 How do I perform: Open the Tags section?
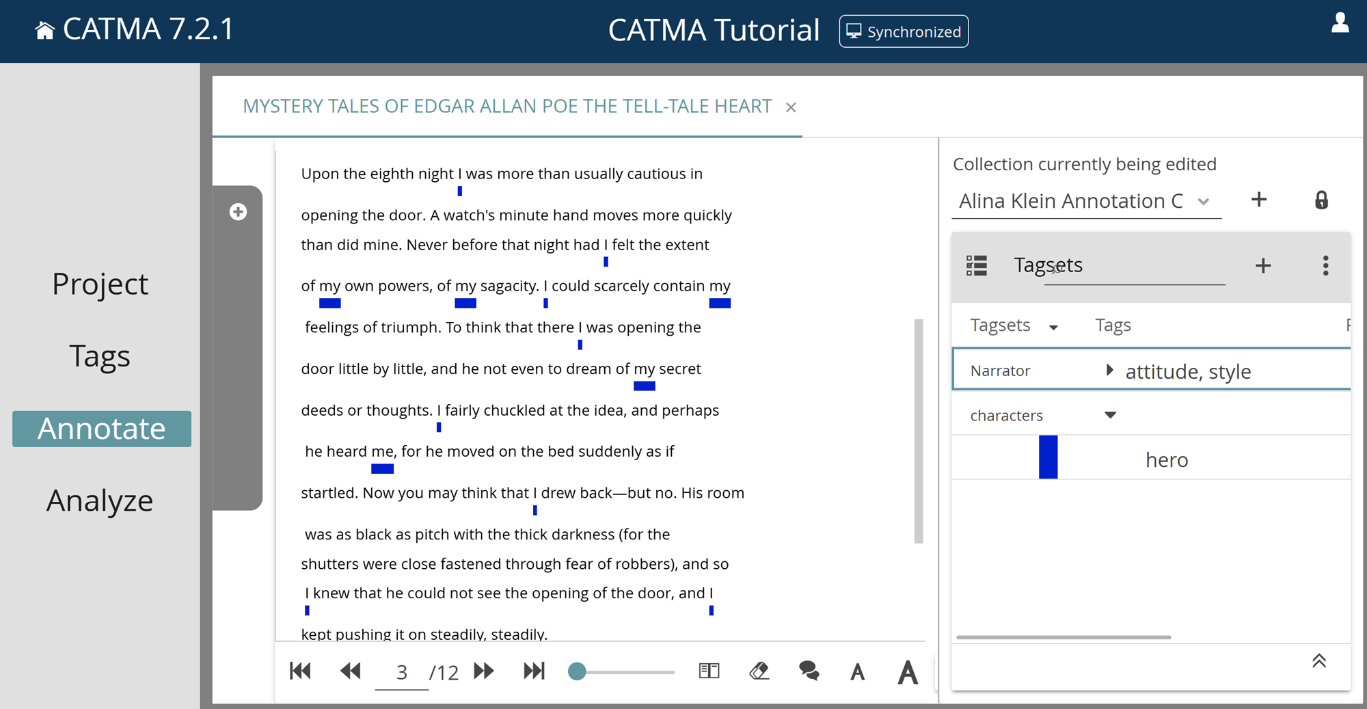pyautogui.click(x=100, y=356)
